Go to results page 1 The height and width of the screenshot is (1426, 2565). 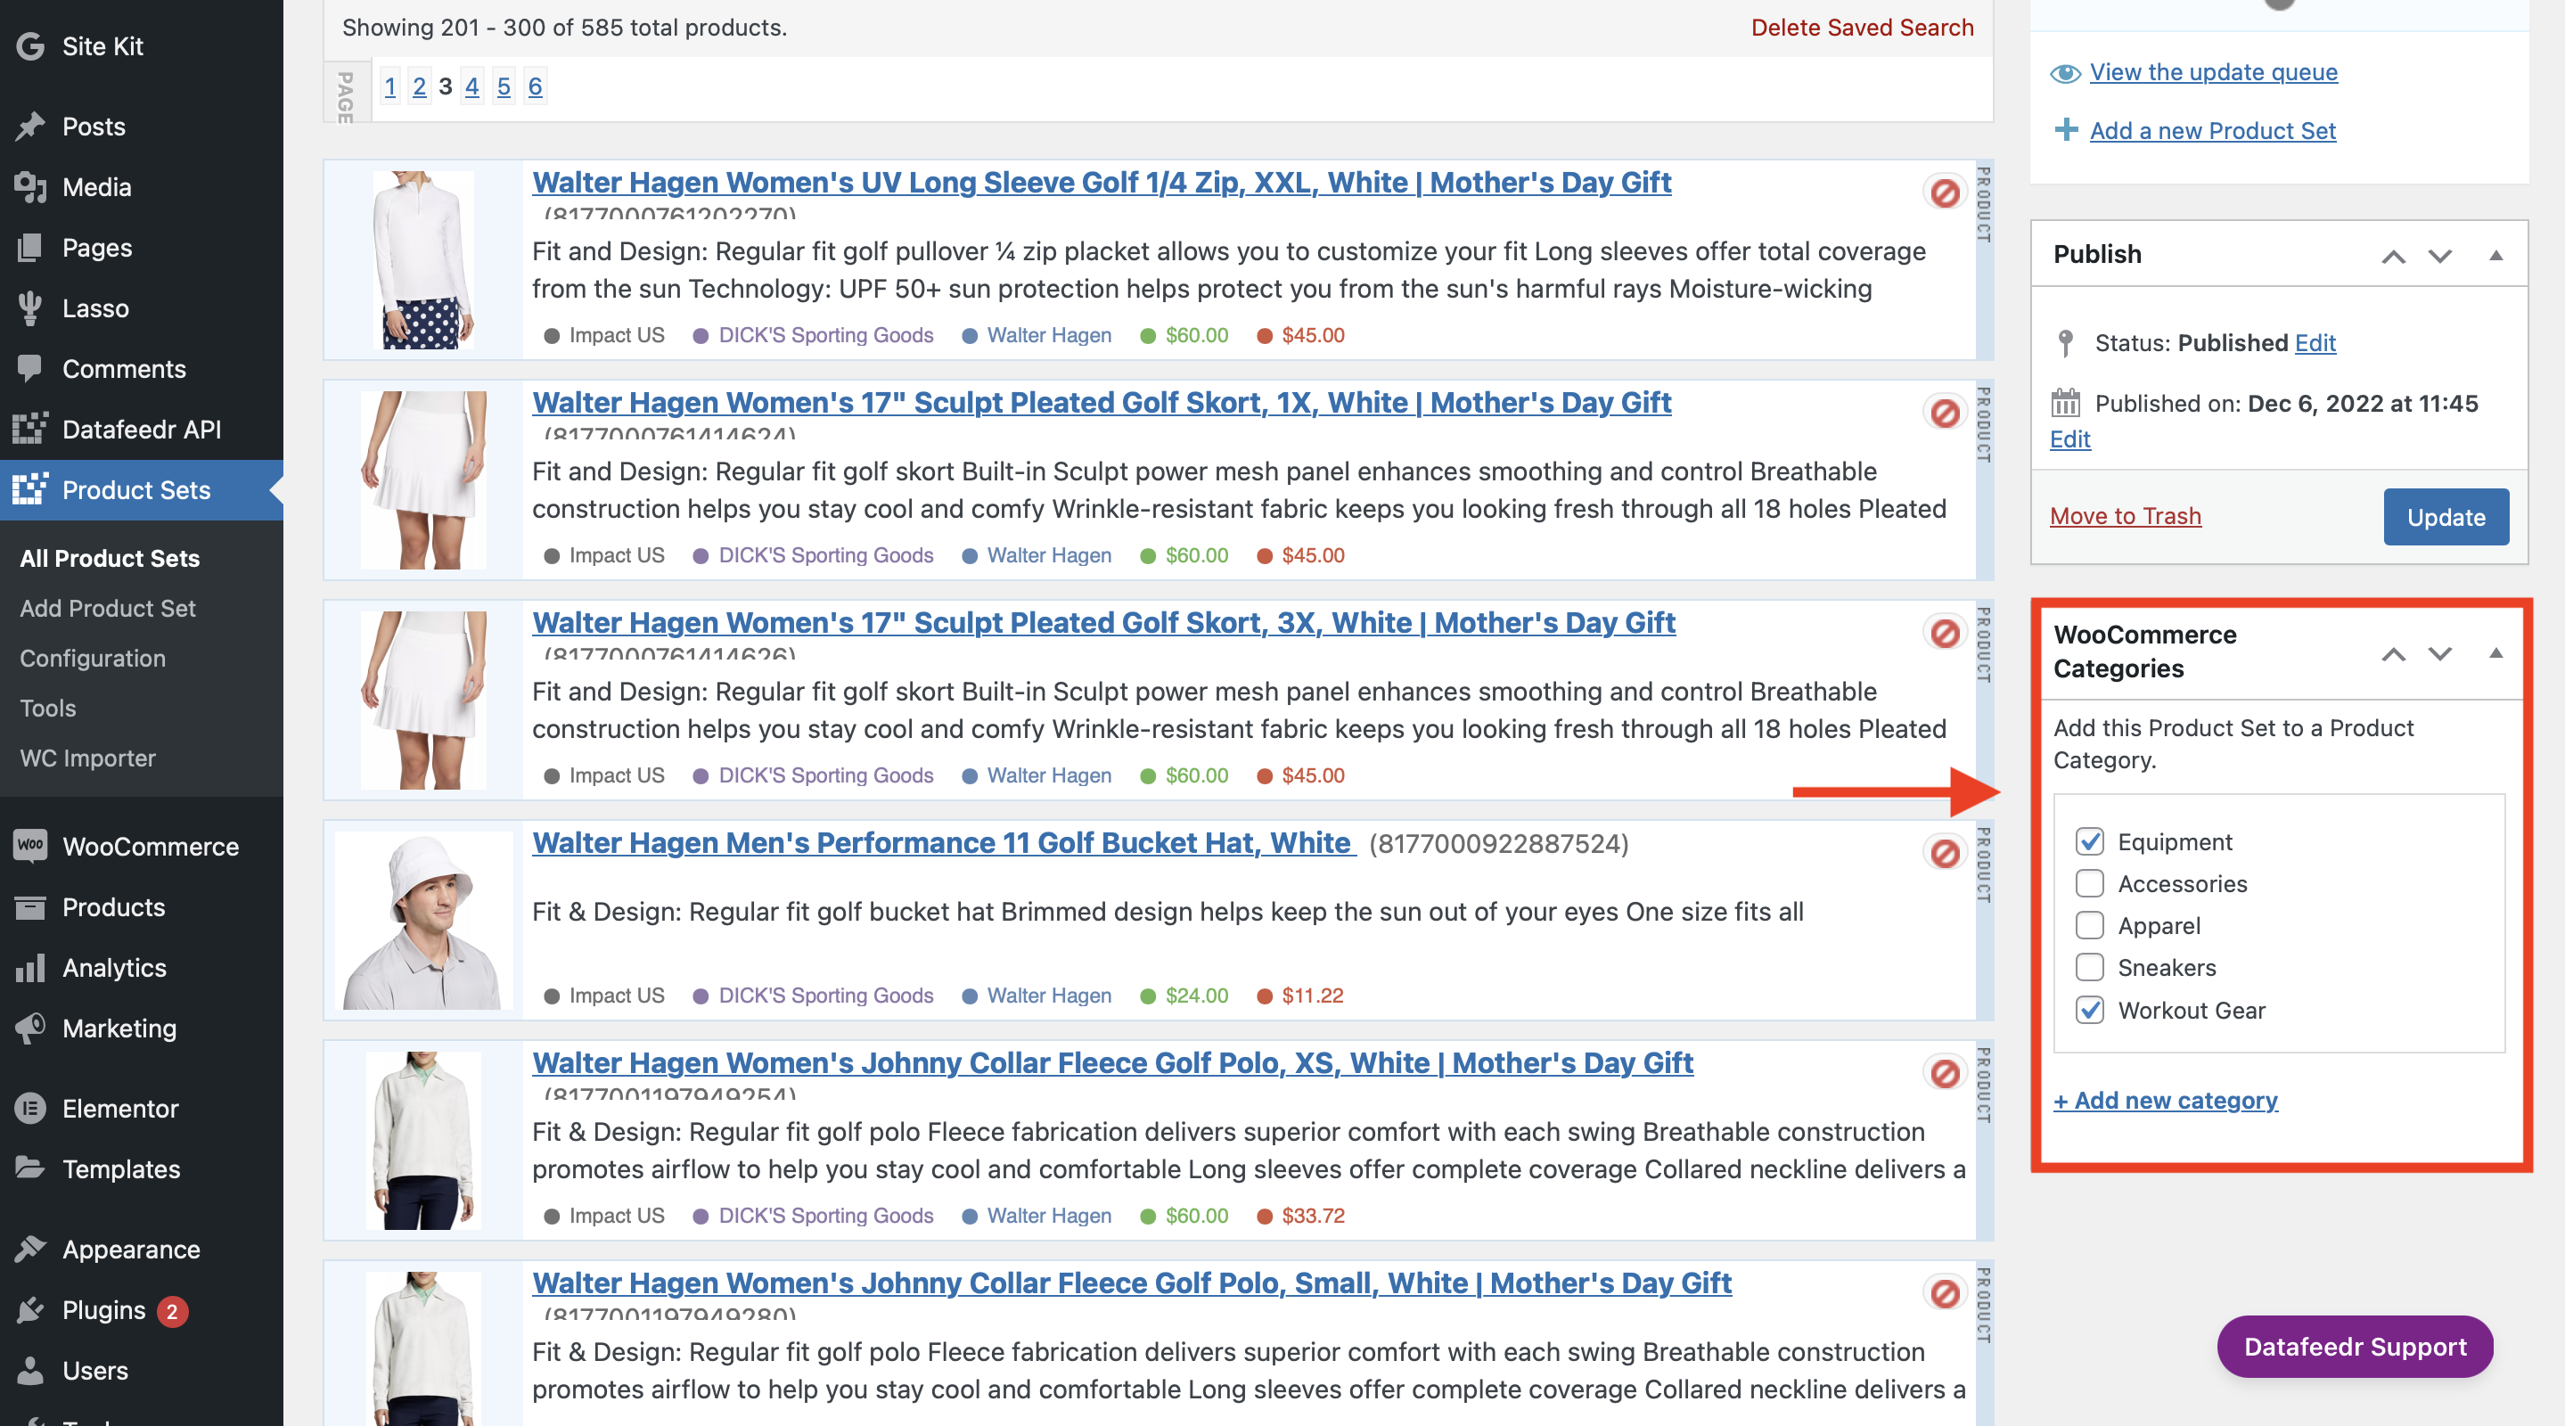pyautogui.click(x=390, y=86)
